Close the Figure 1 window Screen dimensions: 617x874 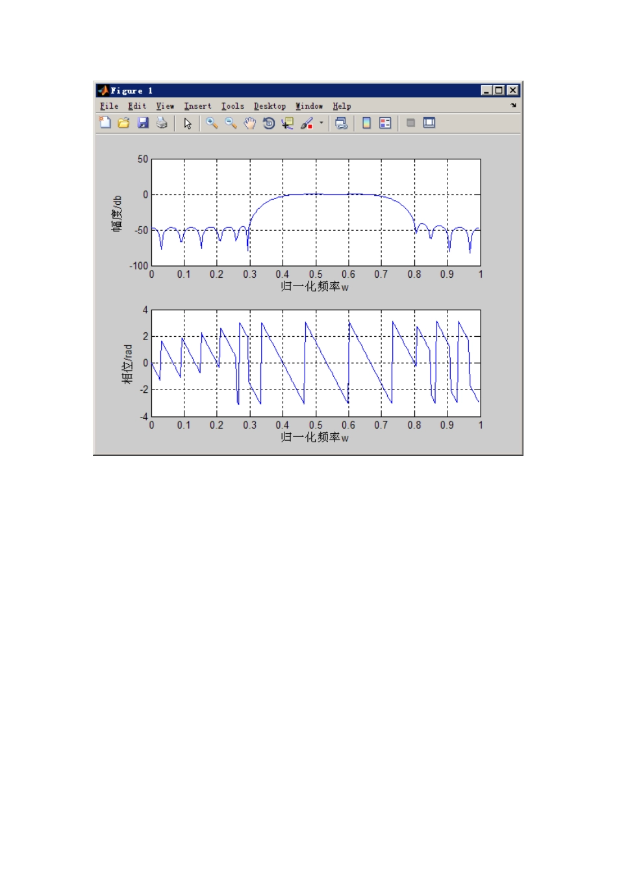pyautogui.click(x=512, y=90)
